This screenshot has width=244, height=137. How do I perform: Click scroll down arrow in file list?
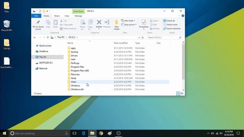point(183,90)
